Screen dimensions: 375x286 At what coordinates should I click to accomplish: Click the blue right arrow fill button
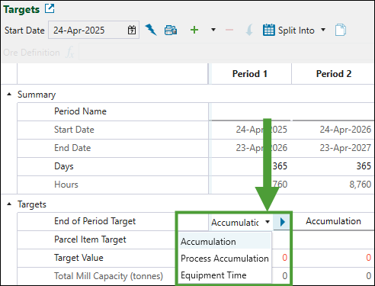(281, 222)
